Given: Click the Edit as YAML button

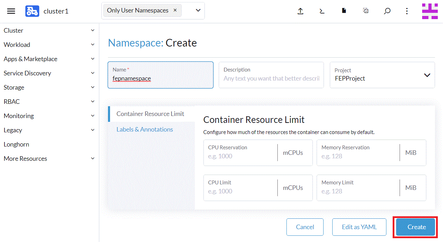Looking at the screenshot, I should (x=359, y=227).
